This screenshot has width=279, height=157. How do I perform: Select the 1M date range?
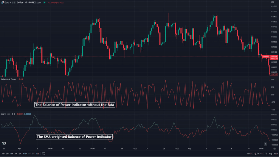pyautogui.click(x=12, y=154)
